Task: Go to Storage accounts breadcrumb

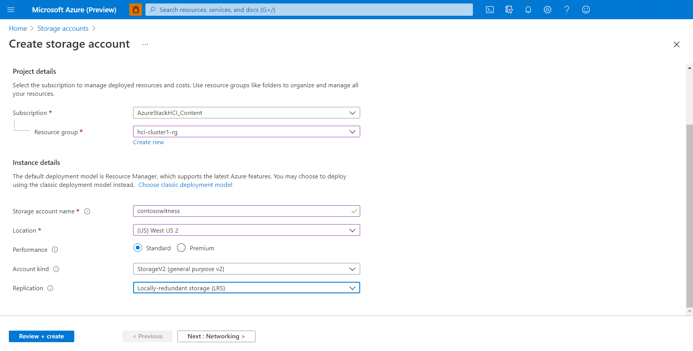Action: pyautogui.click(x=63, y=28)
